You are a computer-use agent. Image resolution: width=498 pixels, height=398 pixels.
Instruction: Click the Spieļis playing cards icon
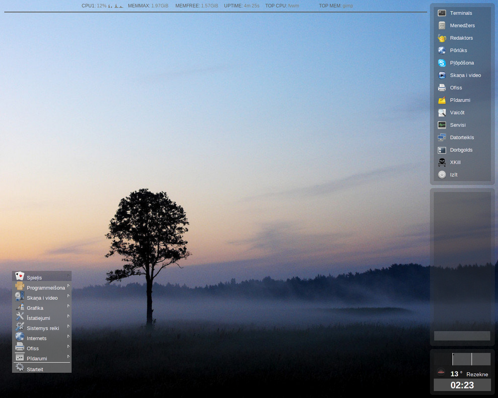click(20, 276)
